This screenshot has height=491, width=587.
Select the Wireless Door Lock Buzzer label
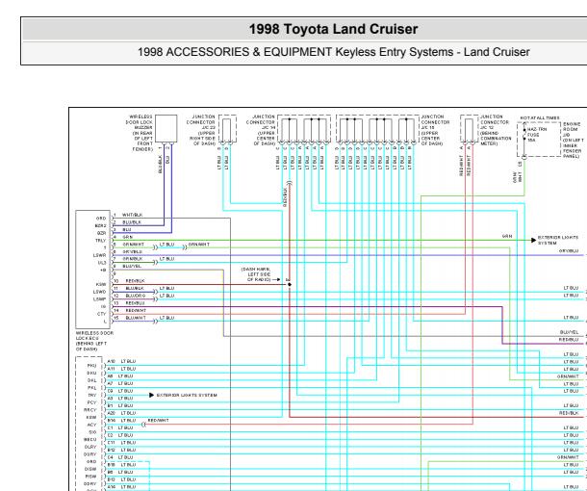coord(139,133)
